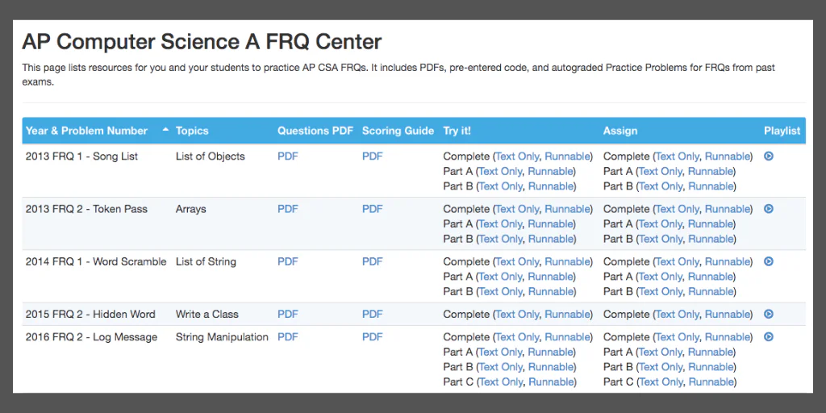This screenshot has width=826, height=413.
Task: Try Part C Runnable for 2016 FRQ 2
Action: (x=550, y=382)
